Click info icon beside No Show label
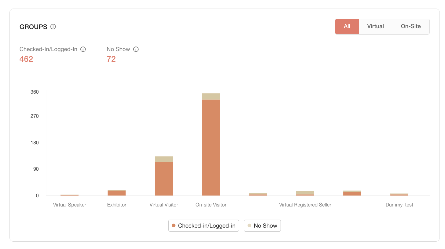445x249 pixels. tap(136, 49)
